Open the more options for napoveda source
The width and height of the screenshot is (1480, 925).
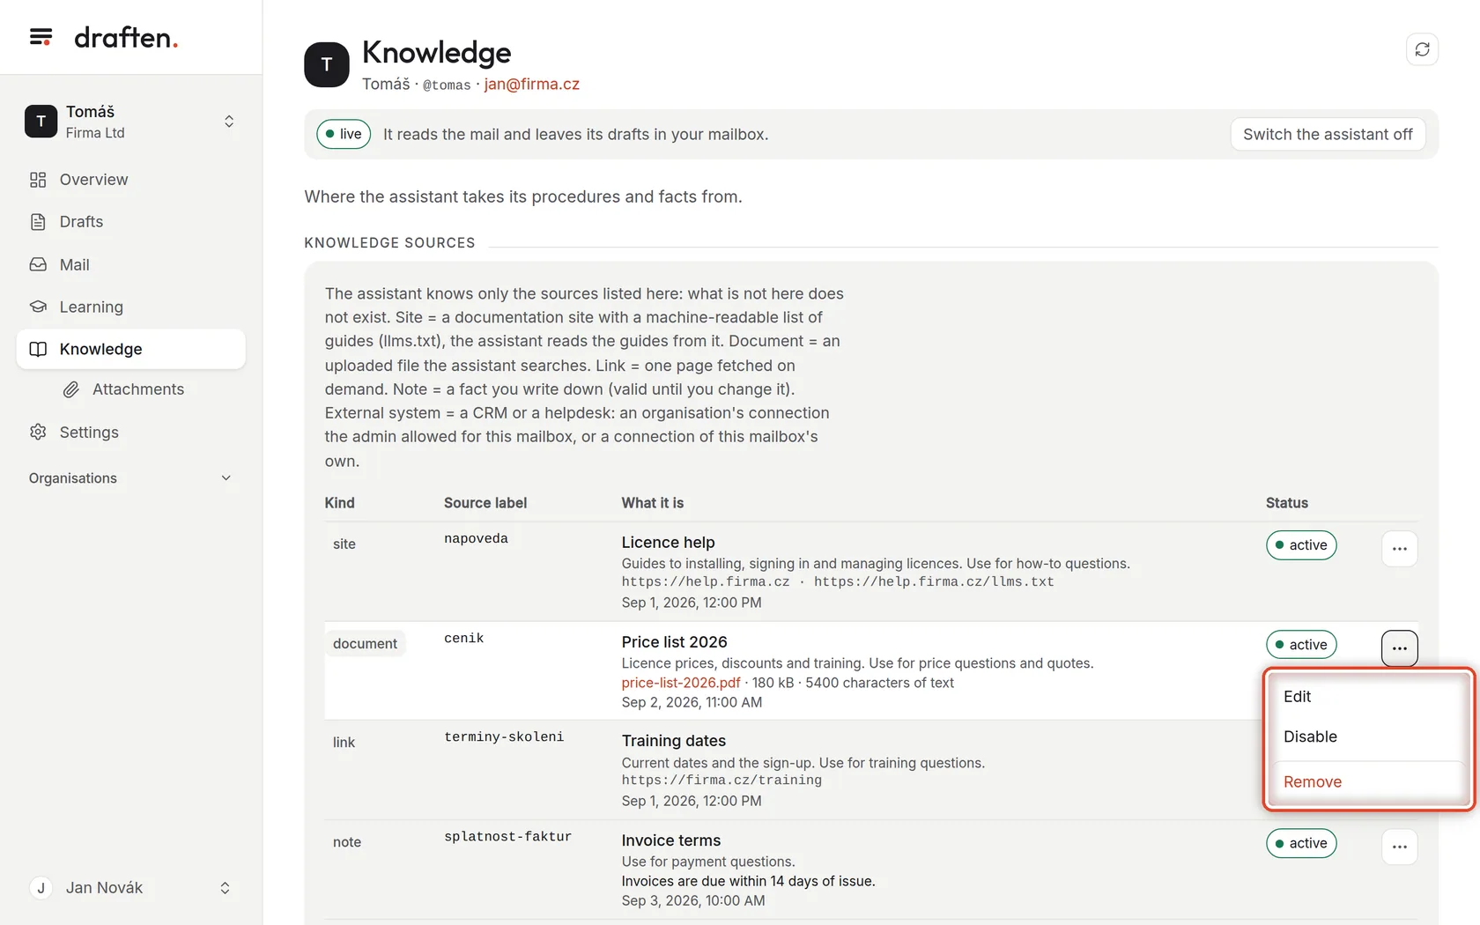pyautogui.click(x=1399, y=549)
